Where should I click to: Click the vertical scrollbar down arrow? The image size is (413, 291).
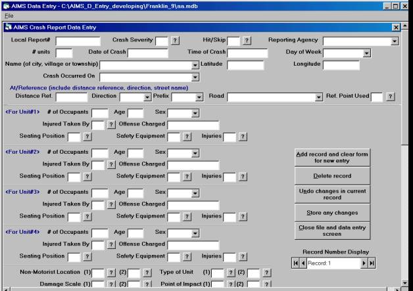(x=405, y=283)
